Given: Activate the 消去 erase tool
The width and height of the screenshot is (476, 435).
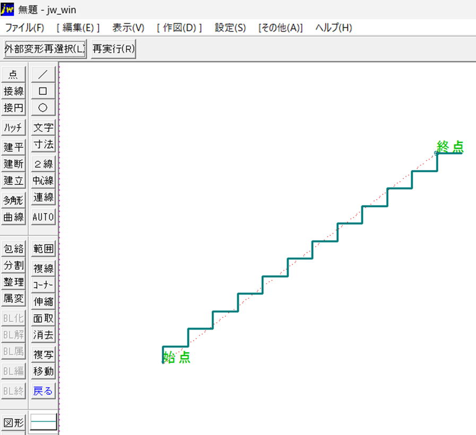Looking at the screenshot, I should pyautogui.click(x=43, y=335).
